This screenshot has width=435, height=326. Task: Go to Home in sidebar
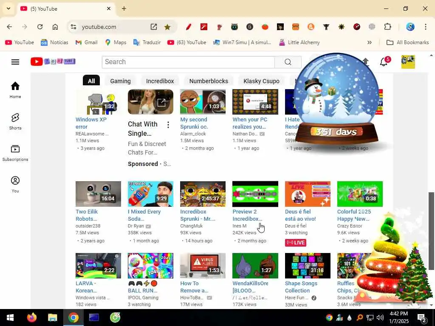click(15, 90)
